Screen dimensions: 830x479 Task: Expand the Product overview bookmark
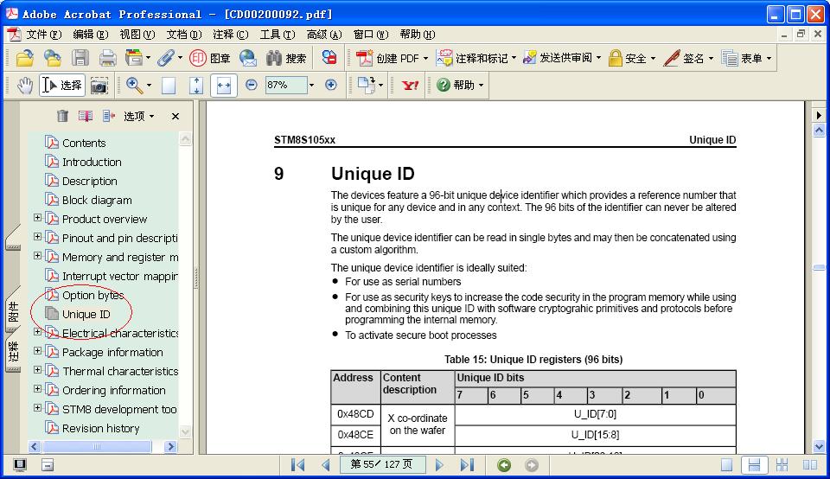[x=37, y=218]
